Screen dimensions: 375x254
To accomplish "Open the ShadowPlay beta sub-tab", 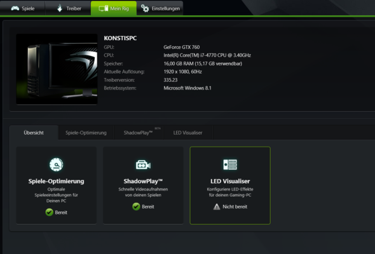I will [x=139, y=133].
